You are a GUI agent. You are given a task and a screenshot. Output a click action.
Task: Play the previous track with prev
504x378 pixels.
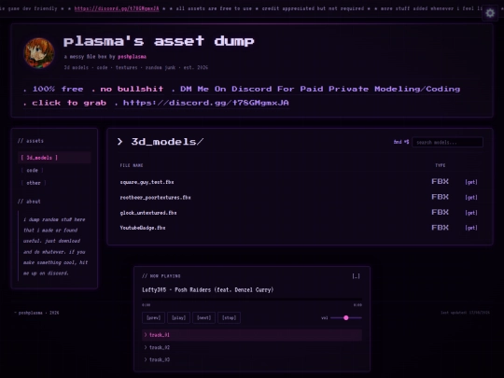pyautogui.click(x=153, y=317)
